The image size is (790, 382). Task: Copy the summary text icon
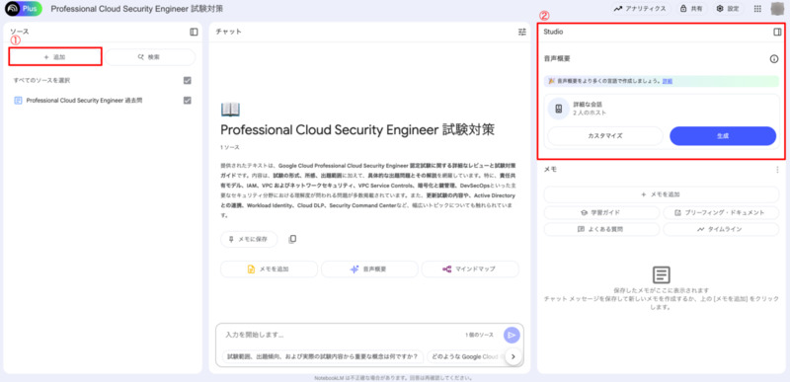292,239
